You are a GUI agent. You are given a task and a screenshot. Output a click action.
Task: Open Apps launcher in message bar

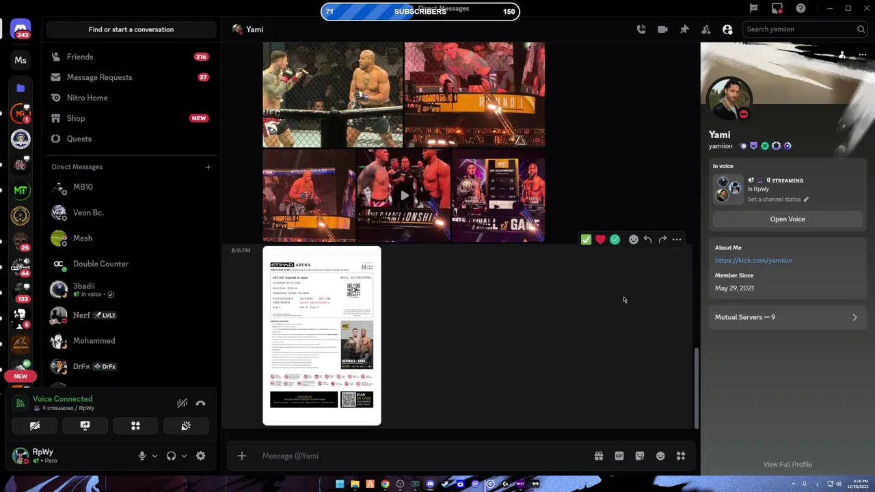tap(681, 456)
